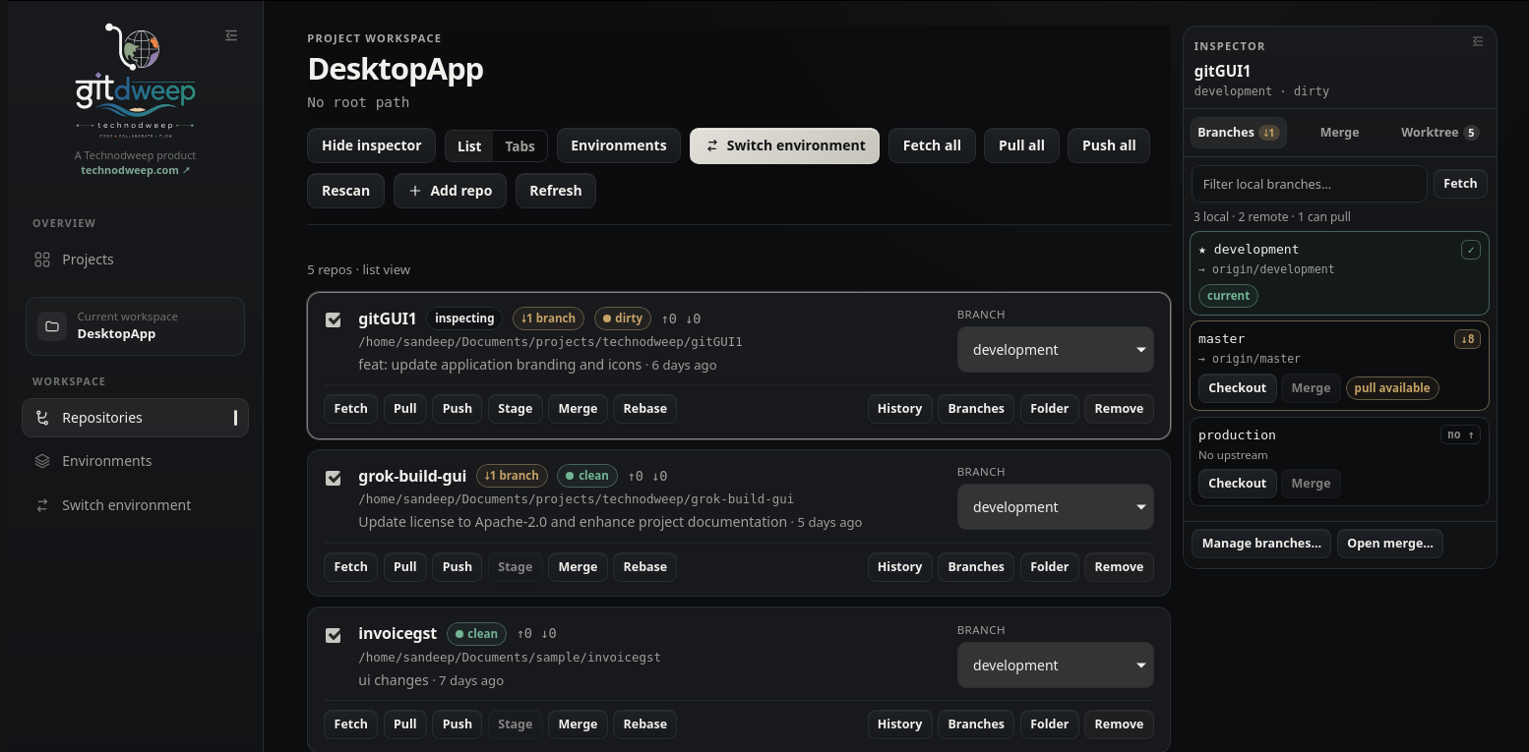Viewport: 1529px width, 752px height.
Task: Click the Repositories branch icon
Action: [42, 418]
